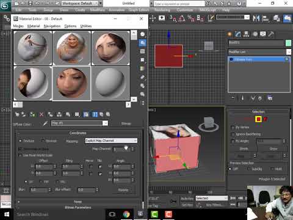Viewport: 293px width, 220px height.
Task: Open the Modify tab in command panel
Action: (x=237, y=34)
